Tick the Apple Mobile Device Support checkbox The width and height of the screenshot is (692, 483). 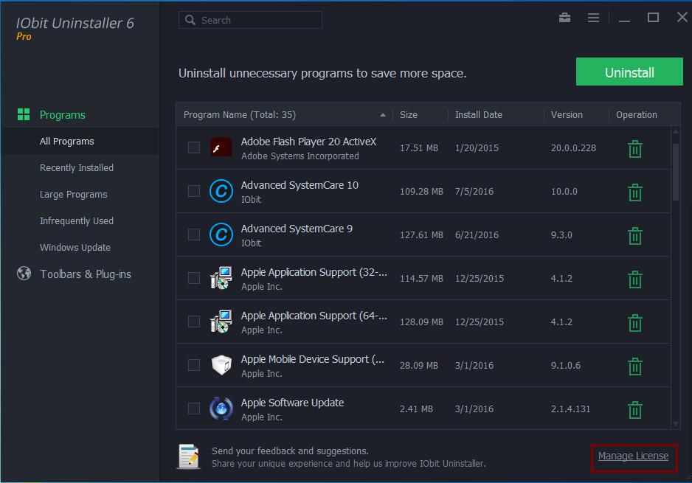tap(194, 365)
